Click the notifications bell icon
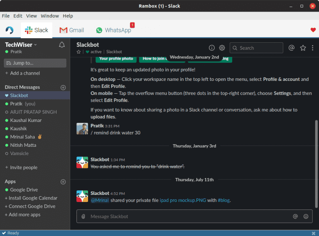This screenshot has width=319, height=236. (x=62, y=45)
